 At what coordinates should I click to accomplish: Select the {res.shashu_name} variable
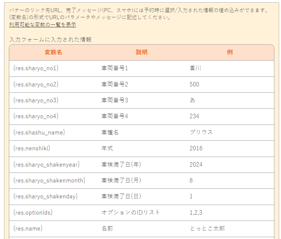39,132
